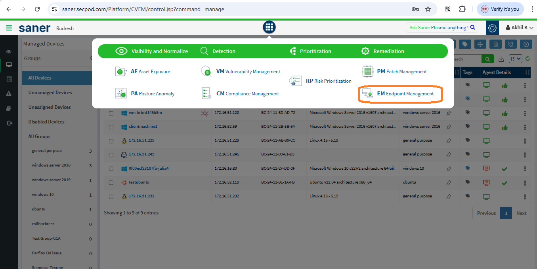Open the three-dot menu for 172.16.51.229 row

525,141
